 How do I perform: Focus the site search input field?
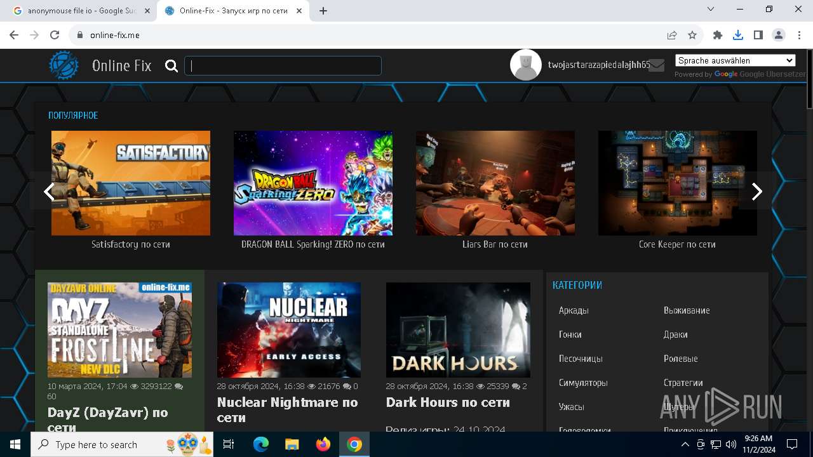pos(283,66)
